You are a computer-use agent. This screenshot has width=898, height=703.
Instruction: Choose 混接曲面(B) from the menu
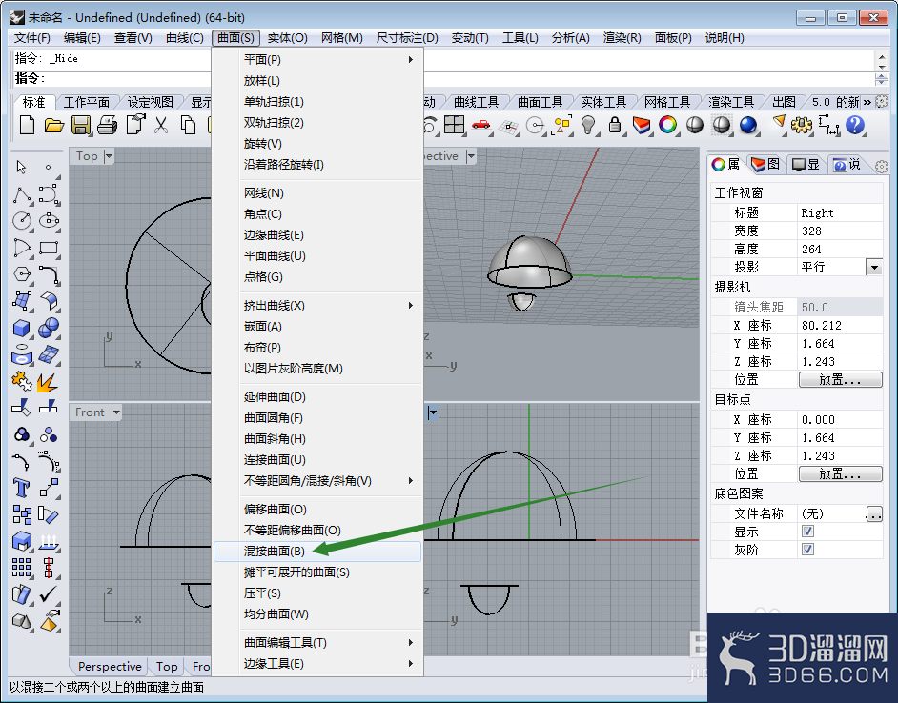point(317,552)
